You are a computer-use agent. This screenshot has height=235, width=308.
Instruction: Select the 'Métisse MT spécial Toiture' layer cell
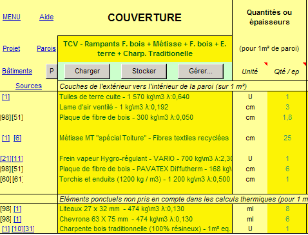pos(145,138)
